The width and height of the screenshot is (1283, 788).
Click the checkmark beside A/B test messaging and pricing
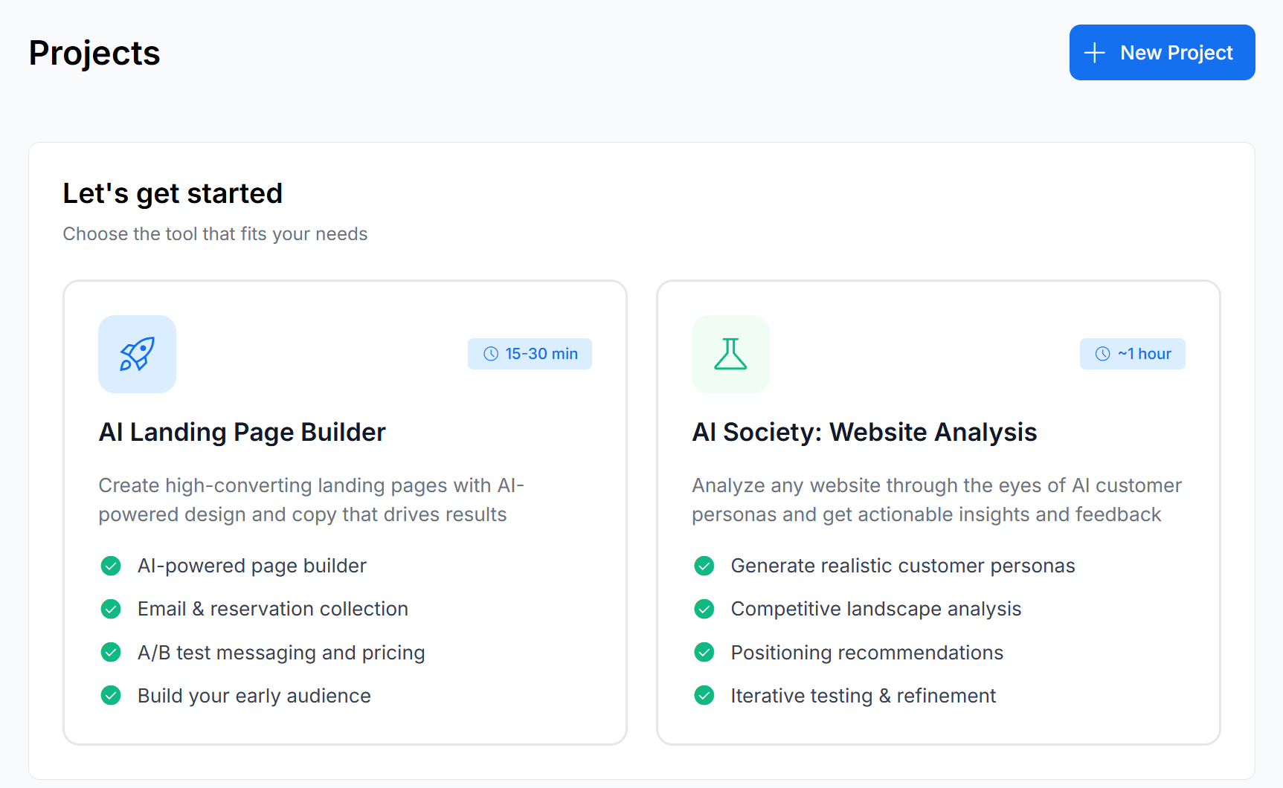tap(111, 652)
